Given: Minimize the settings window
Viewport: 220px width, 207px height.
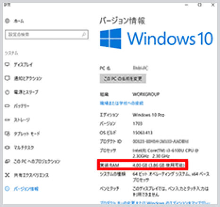Looking at the screenshot, I should 186,5.
